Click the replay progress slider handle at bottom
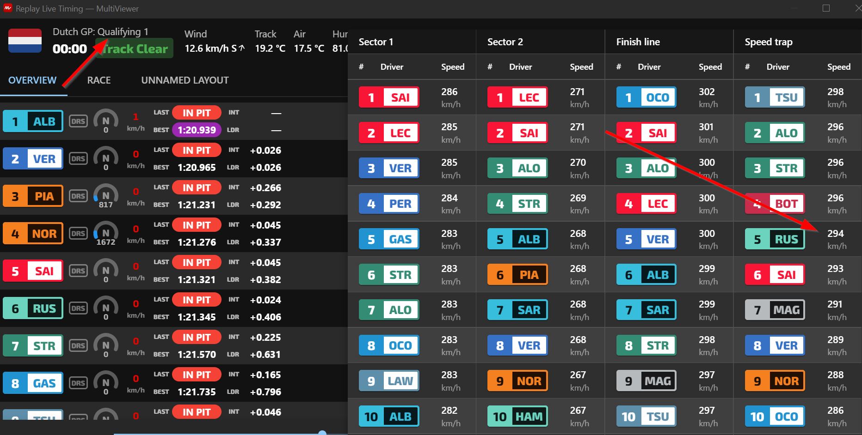Image resolution: width=862 pixels, height=435 pixels. coord(322,433)
